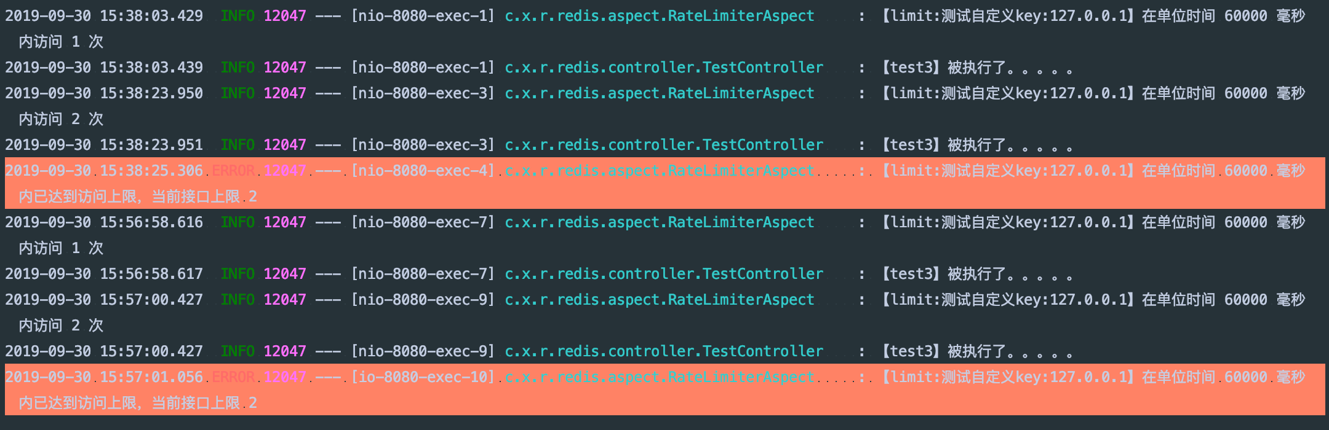Click the INFO label at 15:38:03.439

tap(237, 68)
